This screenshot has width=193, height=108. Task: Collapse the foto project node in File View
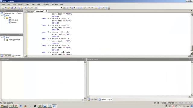click(x=2, y=16)
